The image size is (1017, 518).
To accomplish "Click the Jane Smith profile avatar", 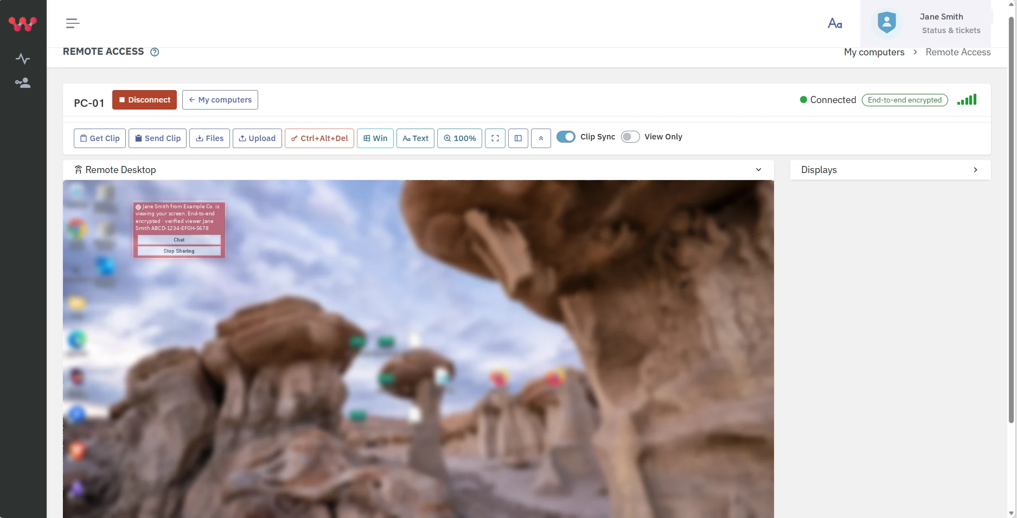I will (x=887, y=23).
